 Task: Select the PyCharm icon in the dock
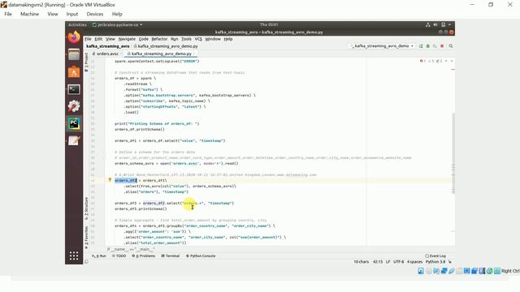(x=74, y=124)
